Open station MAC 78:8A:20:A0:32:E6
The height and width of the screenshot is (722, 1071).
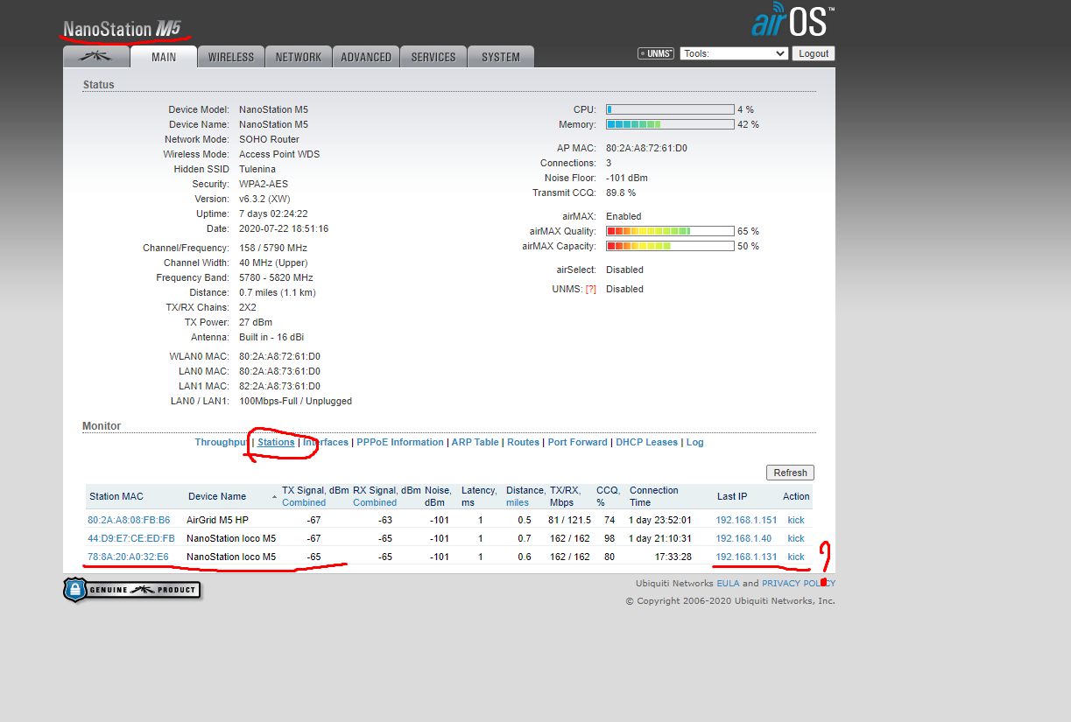128,557
